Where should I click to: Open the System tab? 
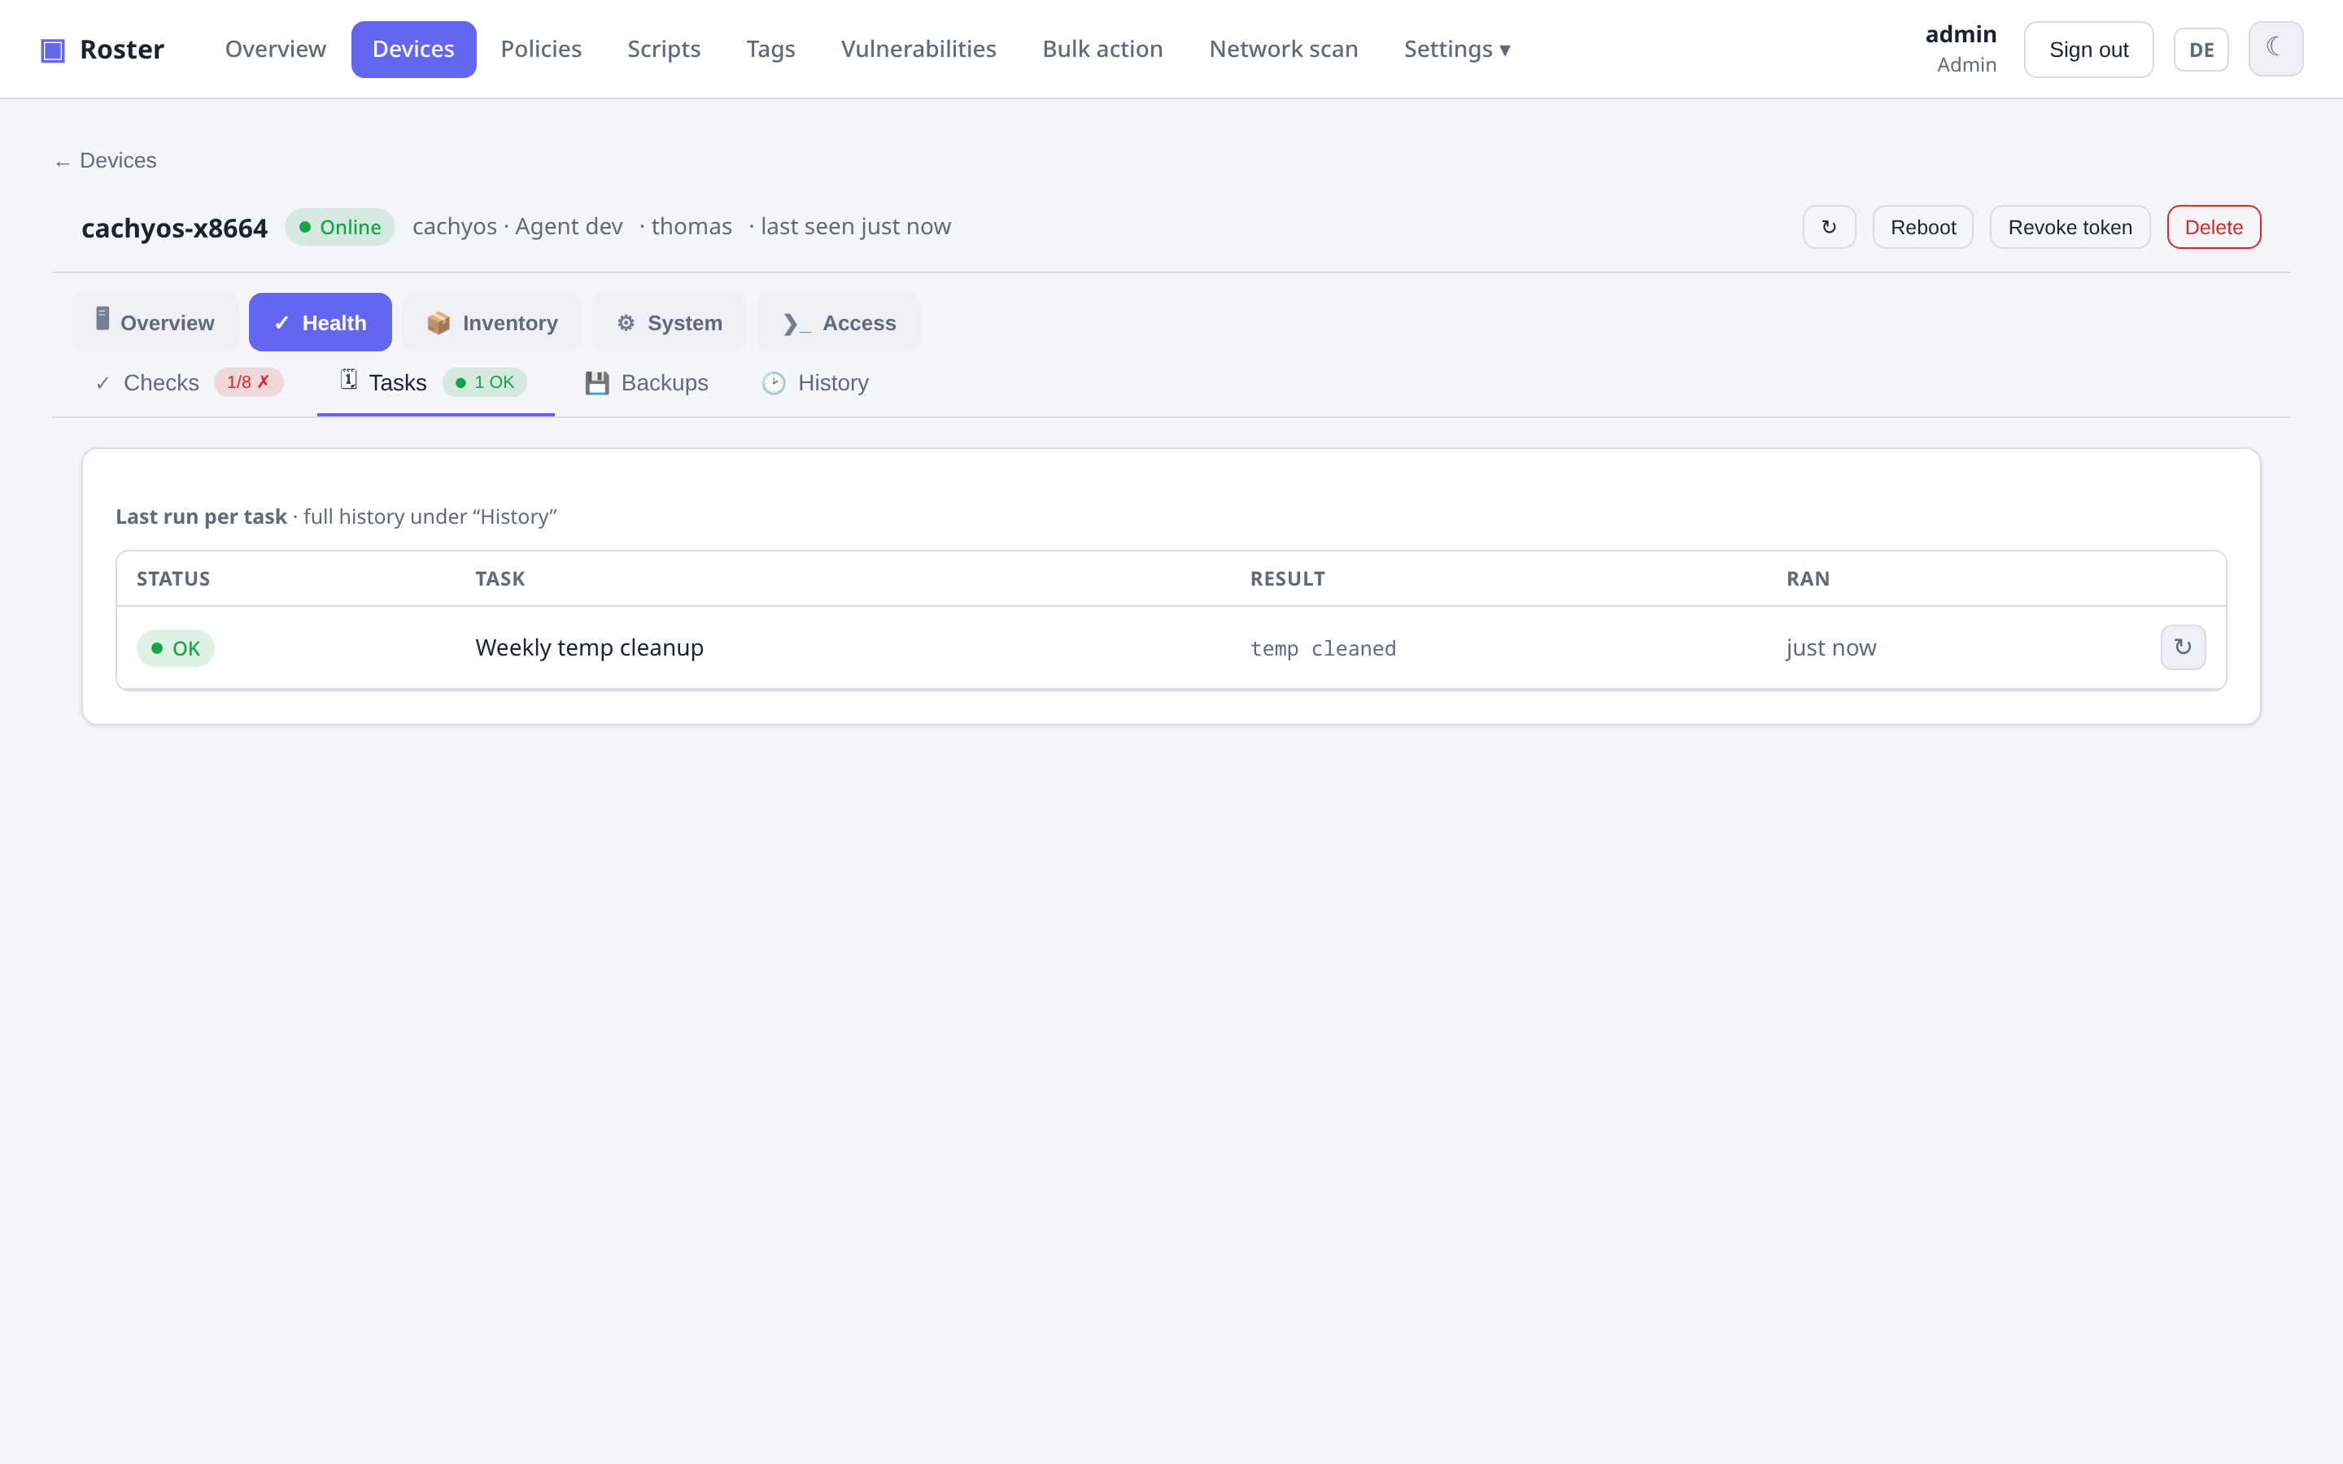coord(670,322)
